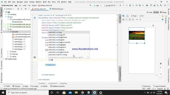Click the blue help icon in design toolbar
This screenshot has height=95, width=170.
(163, 20)
